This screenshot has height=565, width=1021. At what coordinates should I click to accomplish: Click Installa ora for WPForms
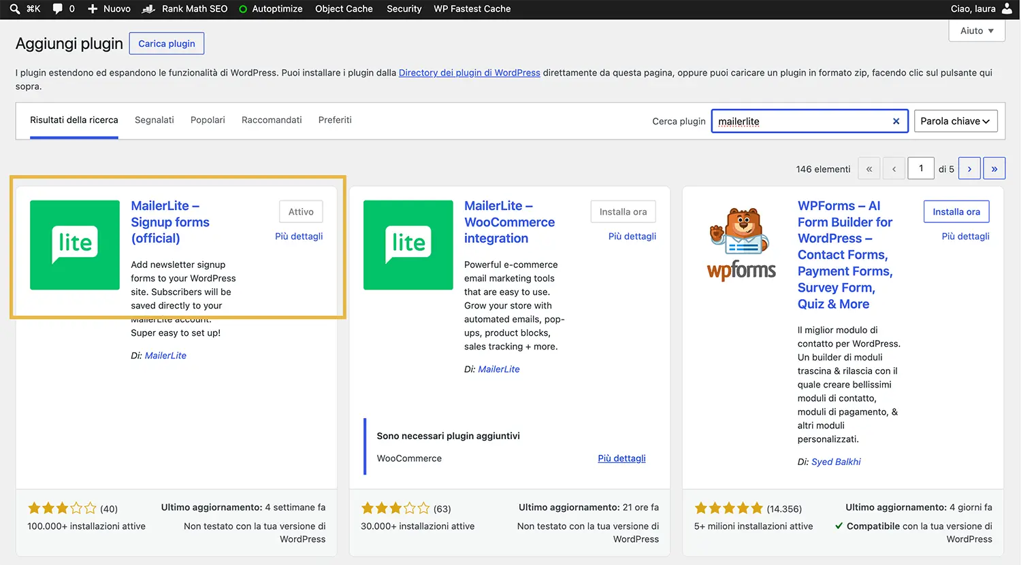[956, 212]
